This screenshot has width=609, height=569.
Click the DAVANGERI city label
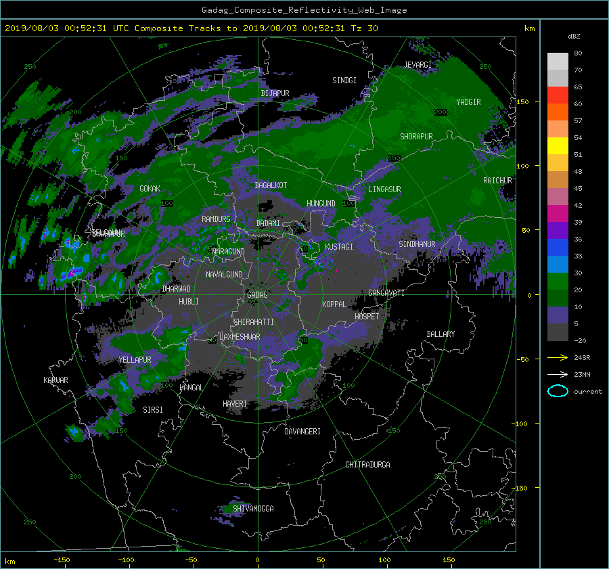(x=302, y=432)
